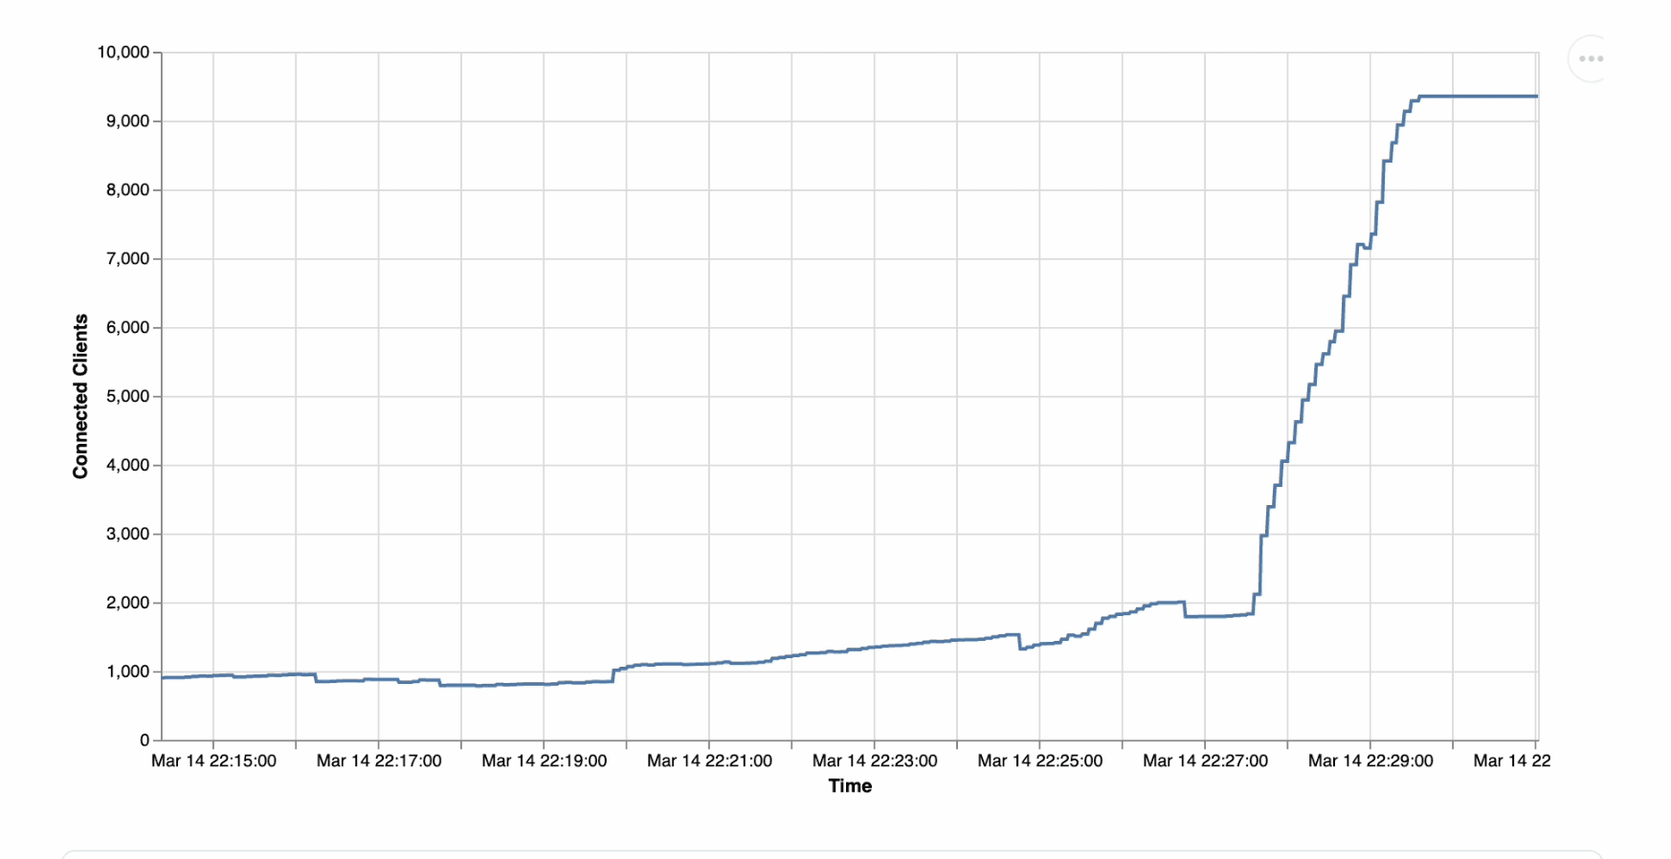
Task: Select the 5,000 y-axis tick label
Action: [127, 396]
